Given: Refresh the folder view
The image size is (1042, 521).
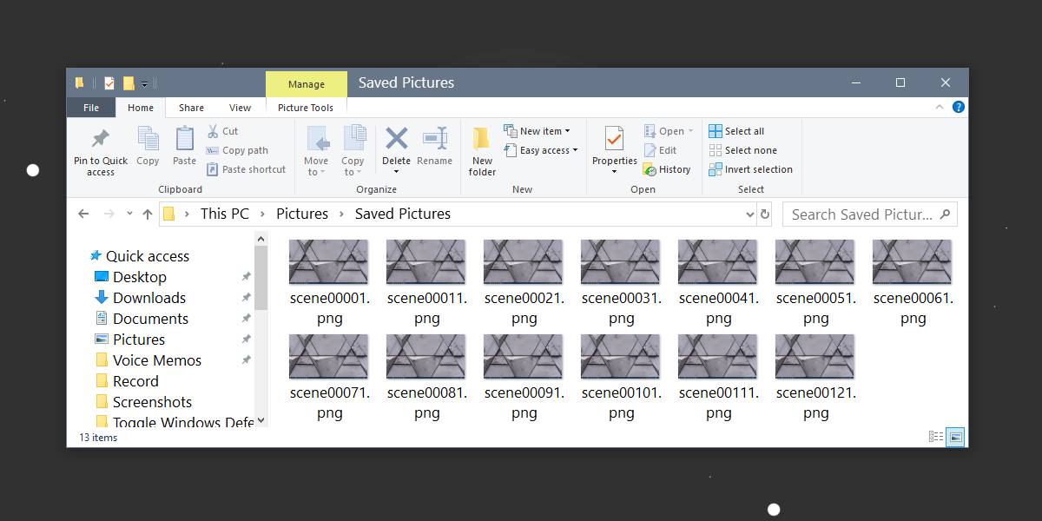Looking at the screenshot, I should pyautogui.click(x=765, y=214).
